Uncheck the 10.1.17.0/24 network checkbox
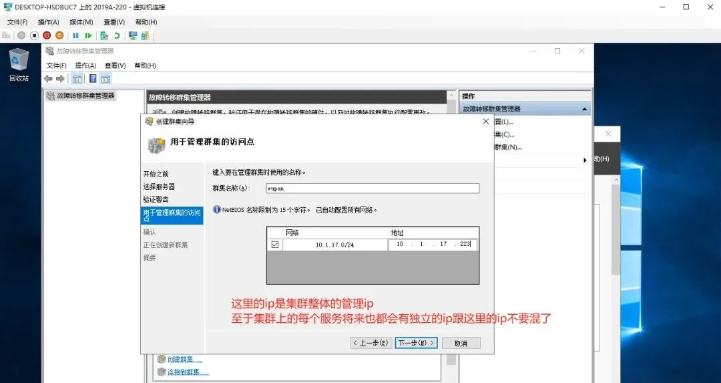This screenshot has width=721, height=383. [x=275, y=245]
